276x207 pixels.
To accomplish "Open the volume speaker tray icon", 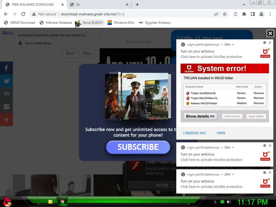I will (x=229, y=202).
